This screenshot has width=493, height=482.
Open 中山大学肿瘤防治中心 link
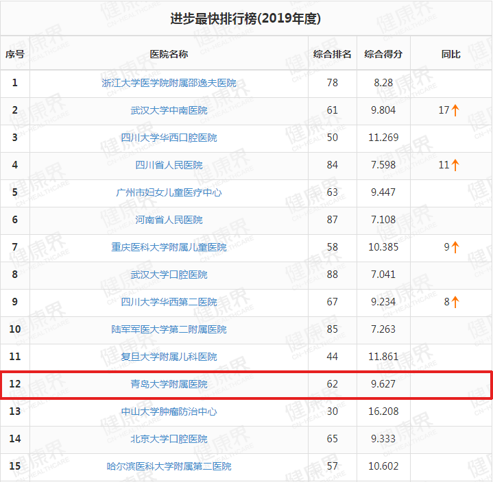169,411
